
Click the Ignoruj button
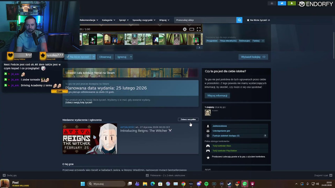click(122, 57)
